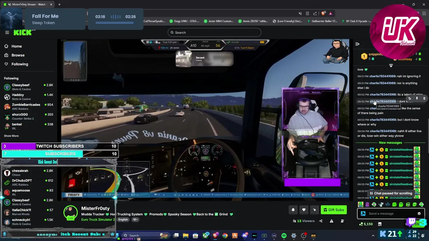Click the Brave Rewards triangle icon

pyautogui.click(x=330, y=13)
